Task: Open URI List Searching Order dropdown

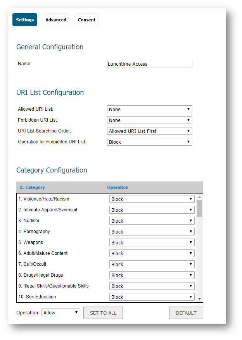Action: click(x=149, y=131)
